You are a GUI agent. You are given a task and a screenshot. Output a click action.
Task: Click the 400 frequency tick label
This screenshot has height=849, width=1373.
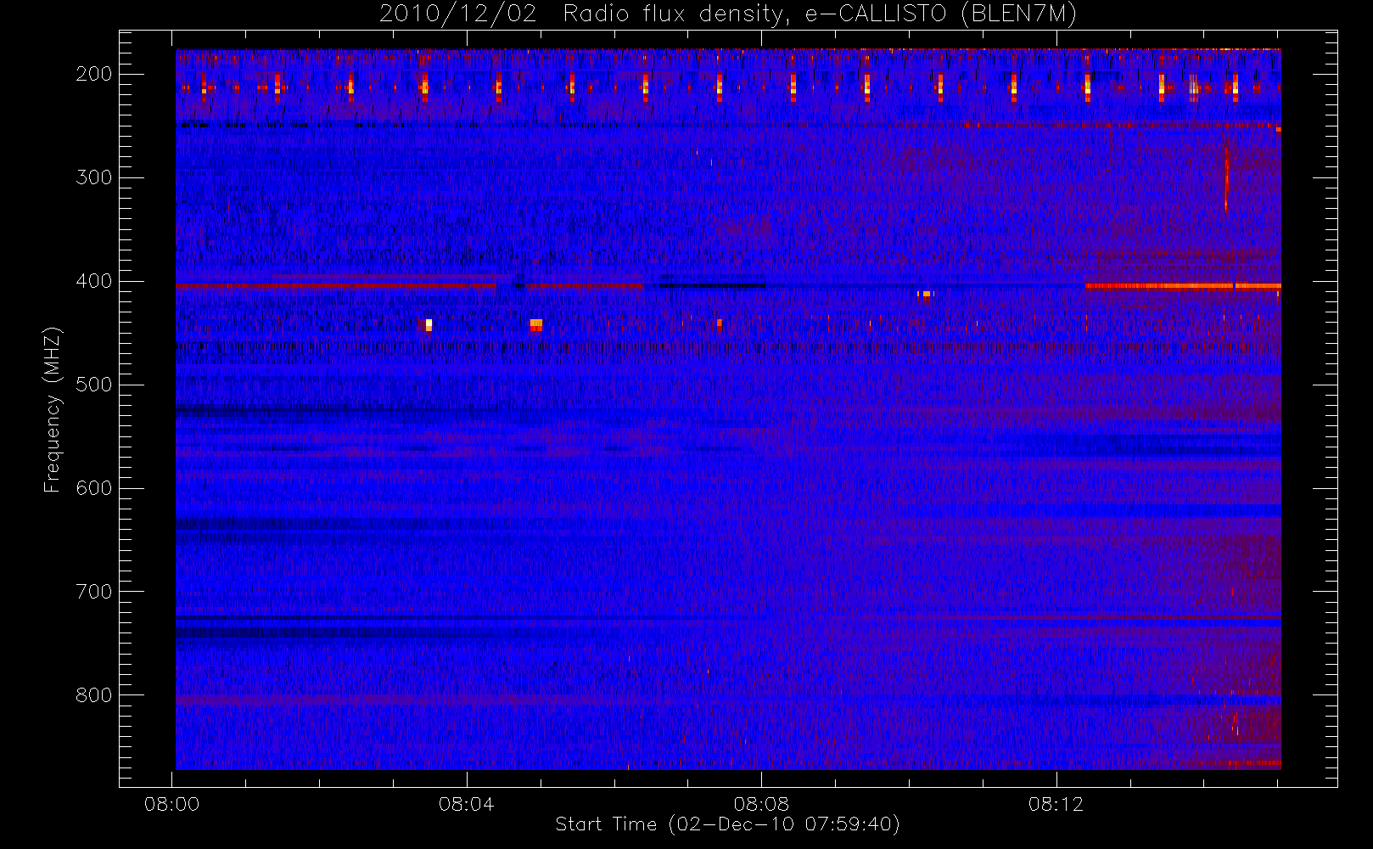pos(94,281)
